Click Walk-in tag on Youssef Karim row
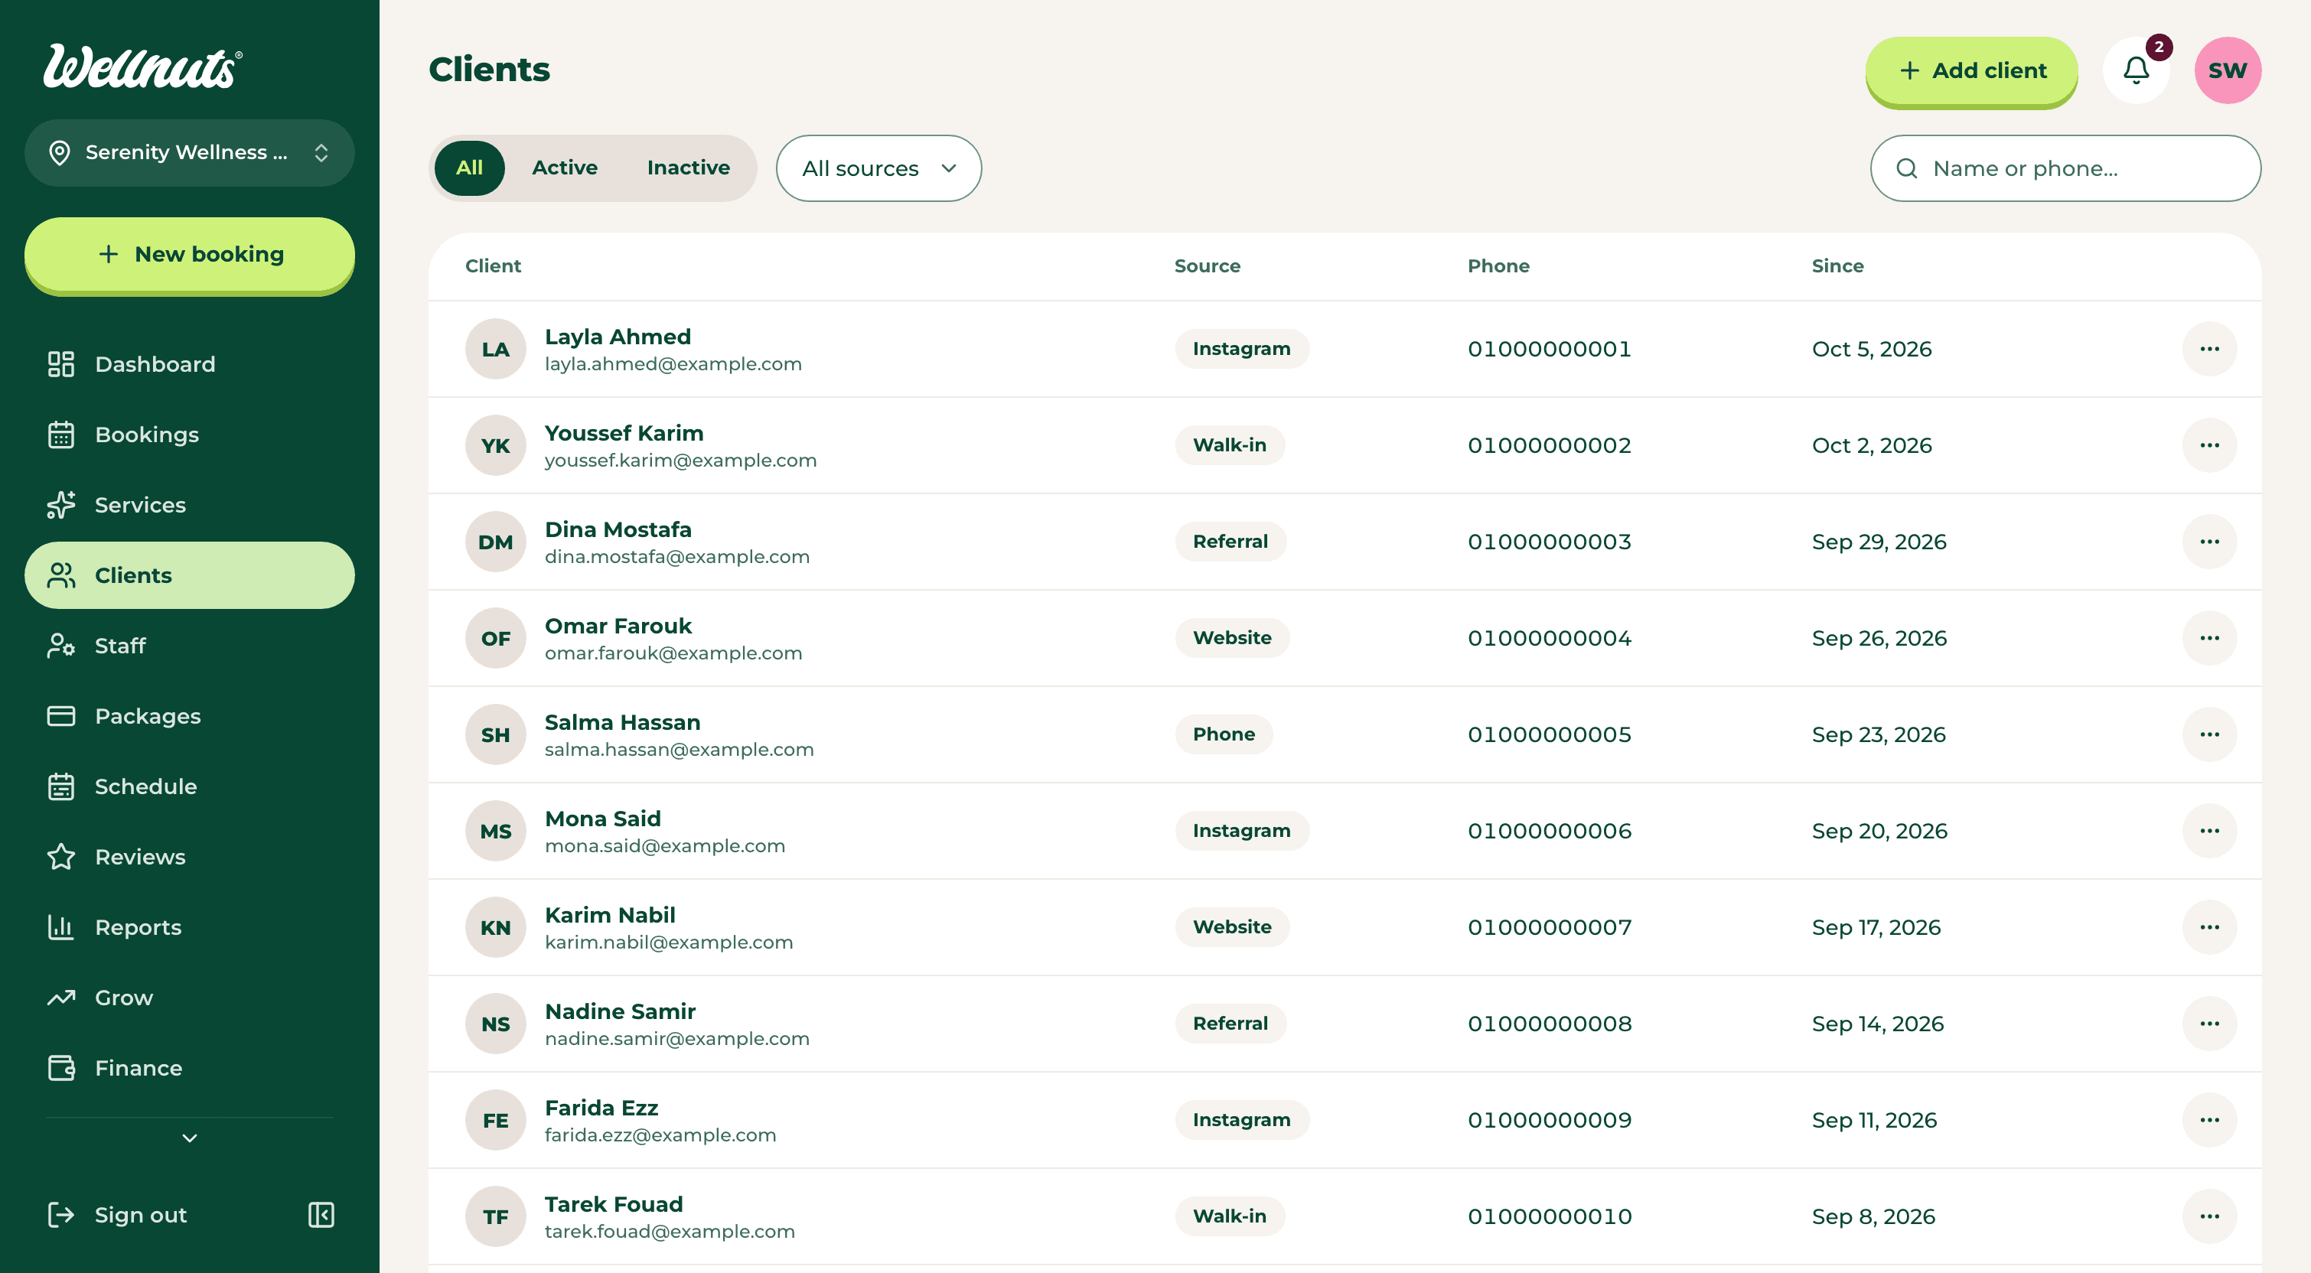The image size is (2311, 1273). point(1230,445)
